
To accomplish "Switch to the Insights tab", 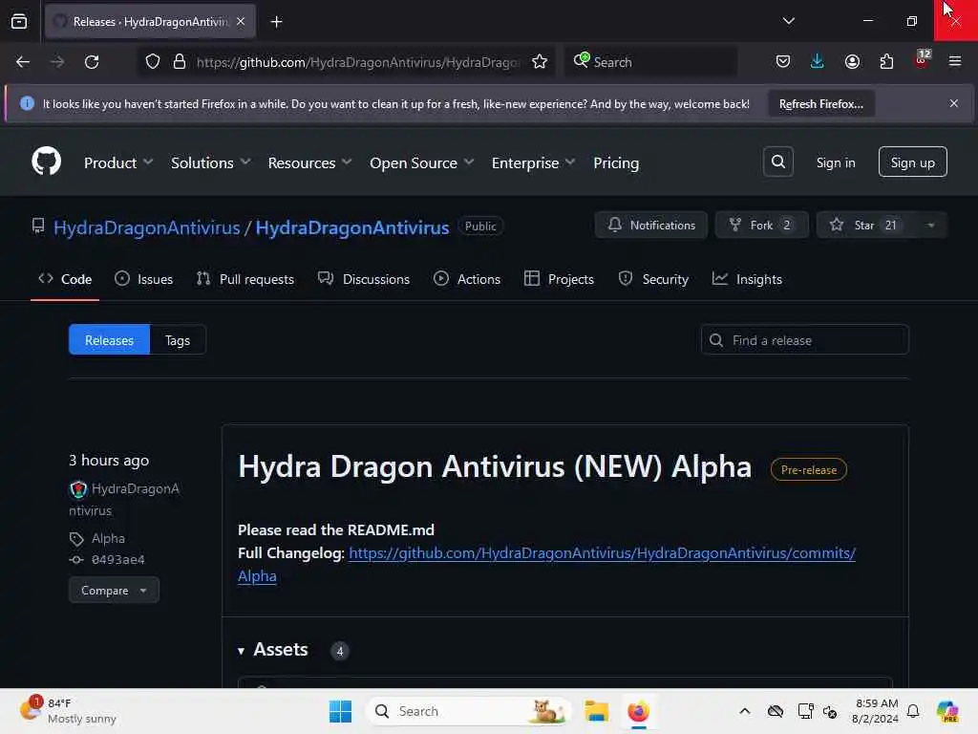I will [747, 279].
